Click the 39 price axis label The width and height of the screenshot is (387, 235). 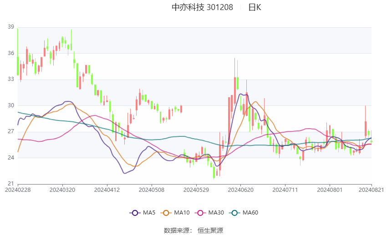point(11,27)
